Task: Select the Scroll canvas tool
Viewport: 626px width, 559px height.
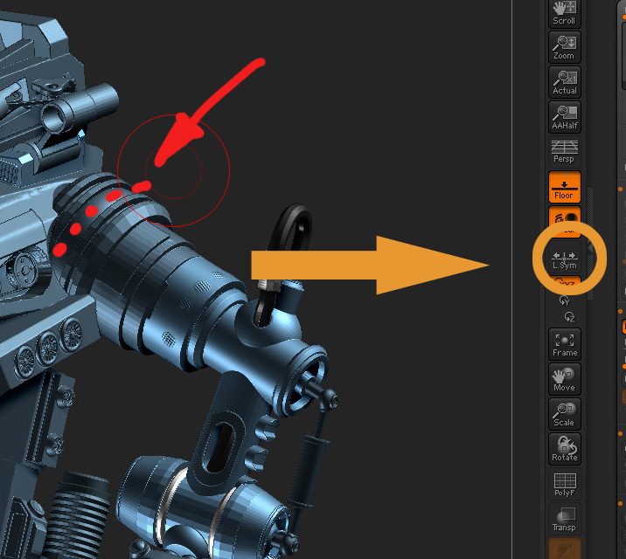Action: pyautogui.click(x=565, y=14)
